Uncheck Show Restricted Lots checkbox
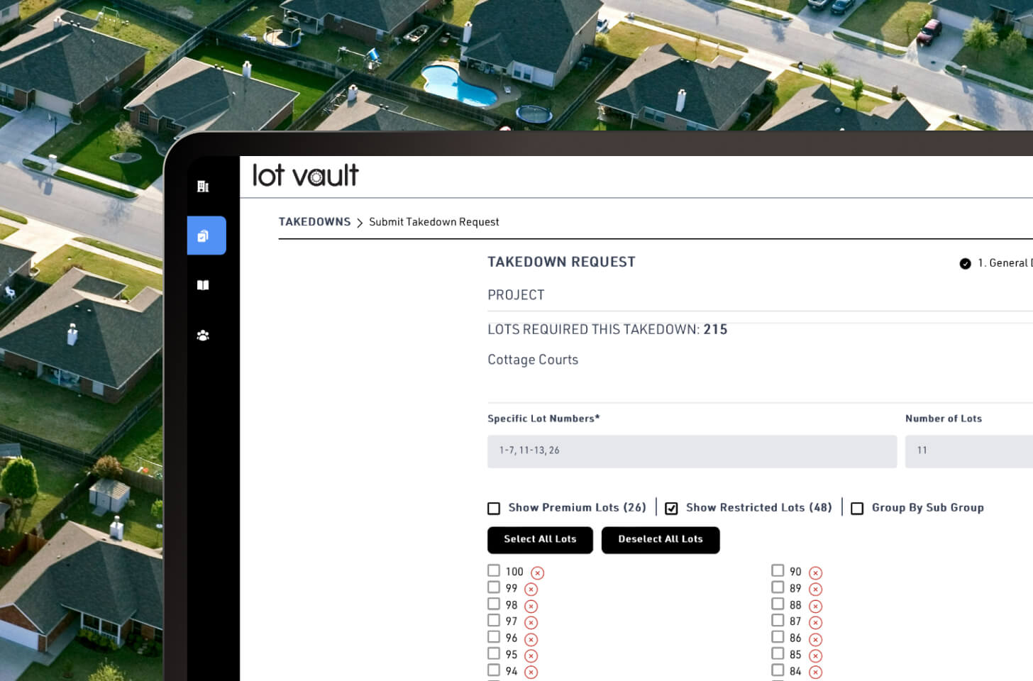The width and height of the screenshot is (1033, 681). (x=671, y=508)
